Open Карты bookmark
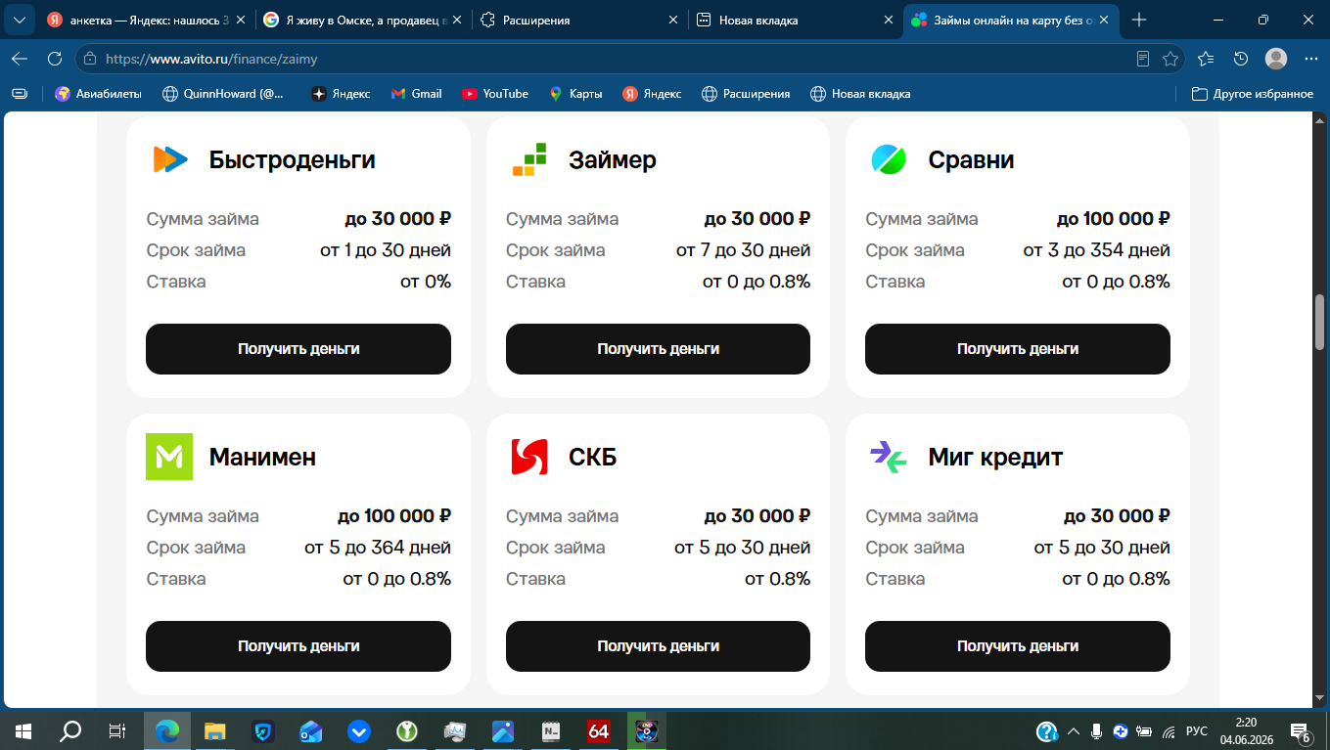1330x750 pixels. (x=575, y=94)
